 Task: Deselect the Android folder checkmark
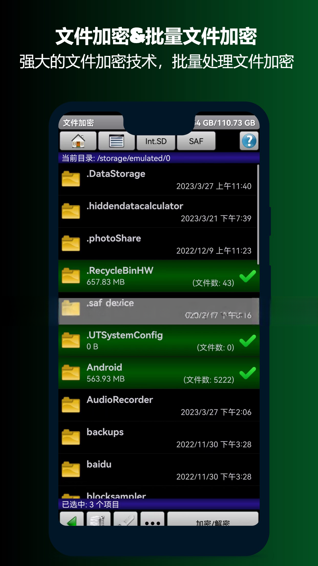pos(248,373)
